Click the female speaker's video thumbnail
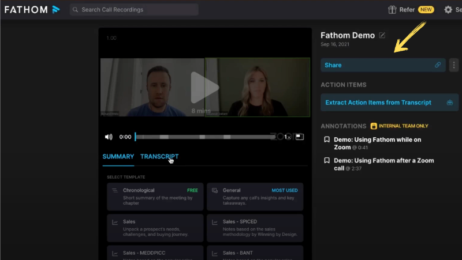This screenshot has width=462, height=260. point(258,88)
